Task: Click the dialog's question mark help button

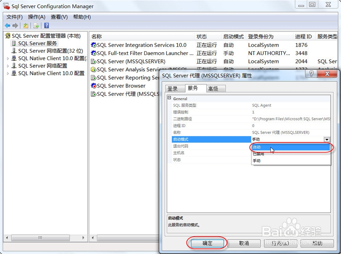Action: pos(311,74)
